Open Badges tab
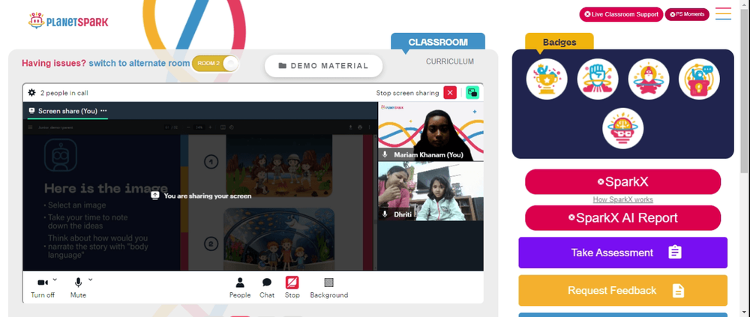The image size is (750, 317). [x=559, y=42]
